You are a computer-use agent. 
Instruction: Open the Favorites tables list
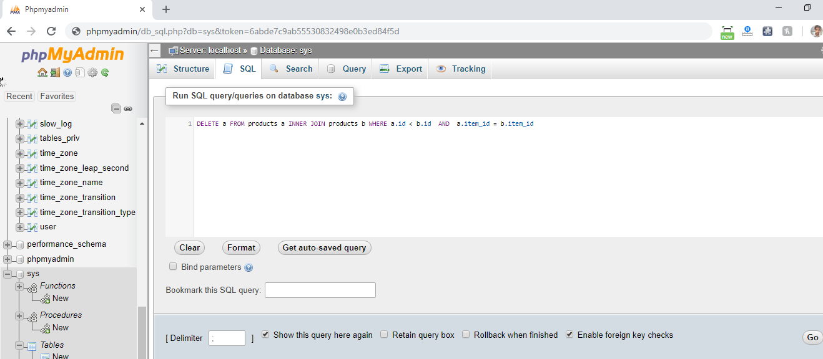(57, 96)
